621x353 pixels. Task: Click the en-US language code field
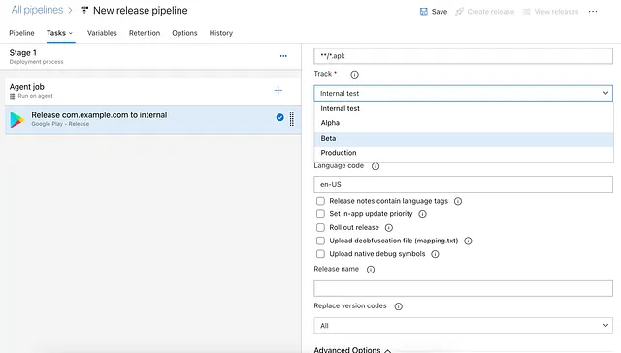[464, 185]
